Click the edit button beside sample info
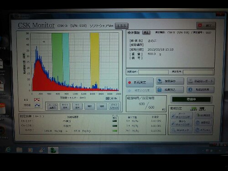This screenshot has width=228, height=171. [x=146, y=32]
